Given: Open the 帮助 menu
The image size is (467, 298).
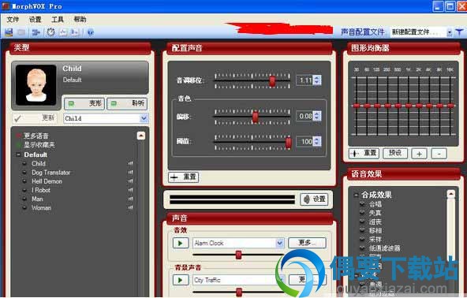Looking at the screenshot, I should [x=80, y=20].
